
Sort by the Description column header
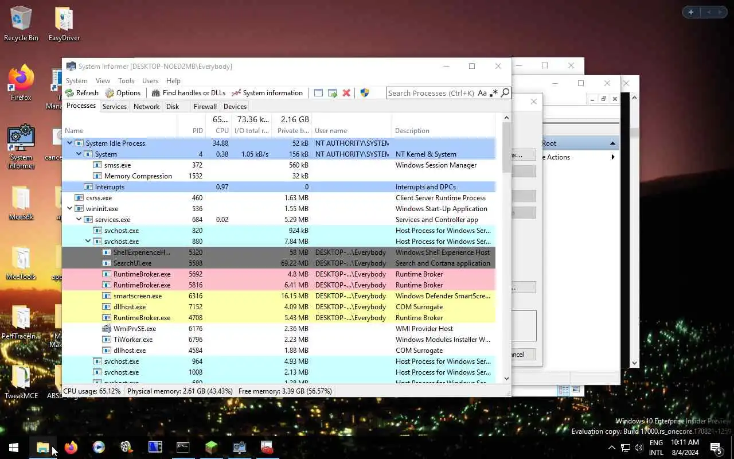pyautogui.click(x=443, y=125)
